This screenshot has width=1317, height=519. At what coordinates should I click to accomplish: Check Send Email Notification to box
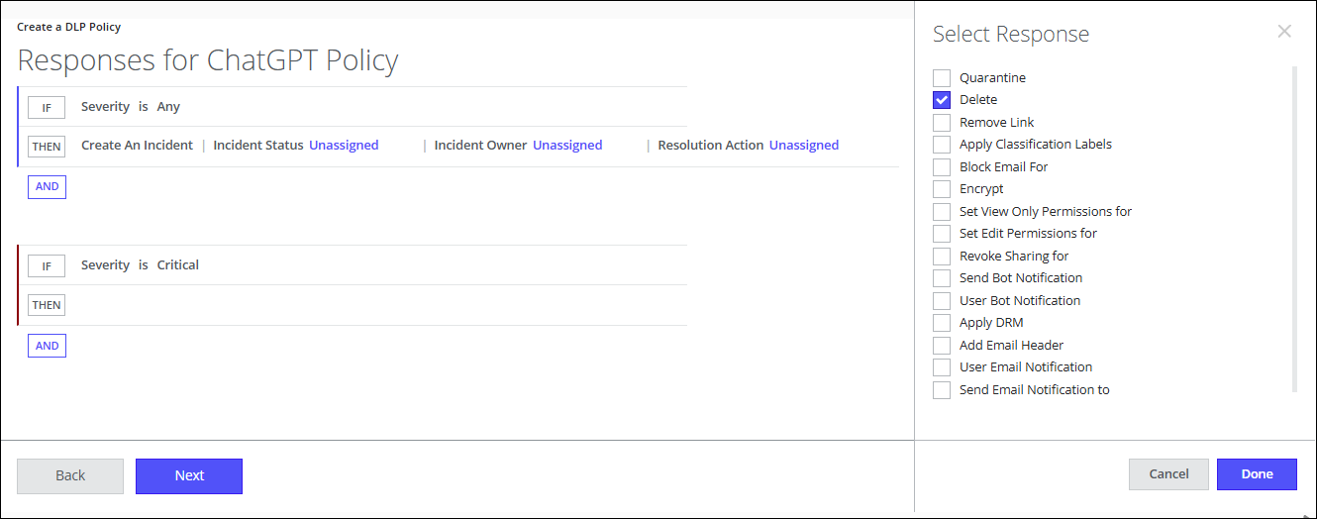click(942, 390)
